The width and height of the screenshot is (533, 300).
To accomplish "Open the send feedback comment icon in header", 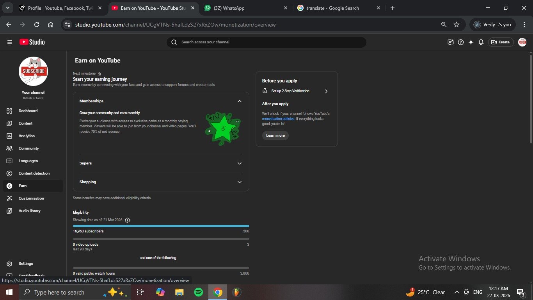I will point(451,42).
